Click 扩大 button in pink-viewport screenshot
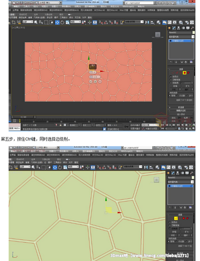Image resolution: width=200 pixels, height=261 pixels. 188,86
